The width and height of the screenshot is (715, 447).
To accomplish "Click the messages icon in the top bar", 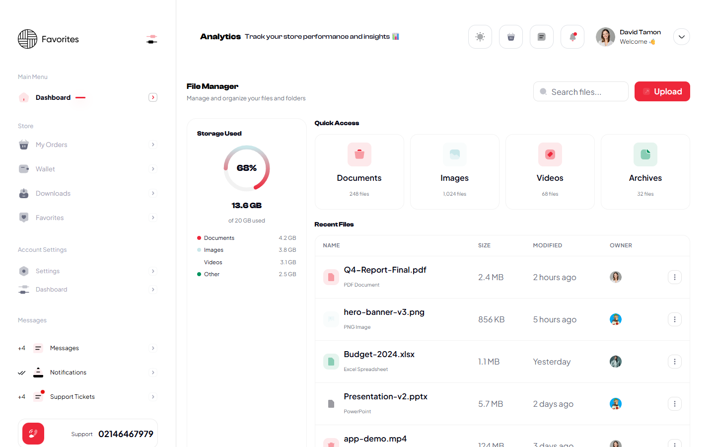I will tap(541, 36).
